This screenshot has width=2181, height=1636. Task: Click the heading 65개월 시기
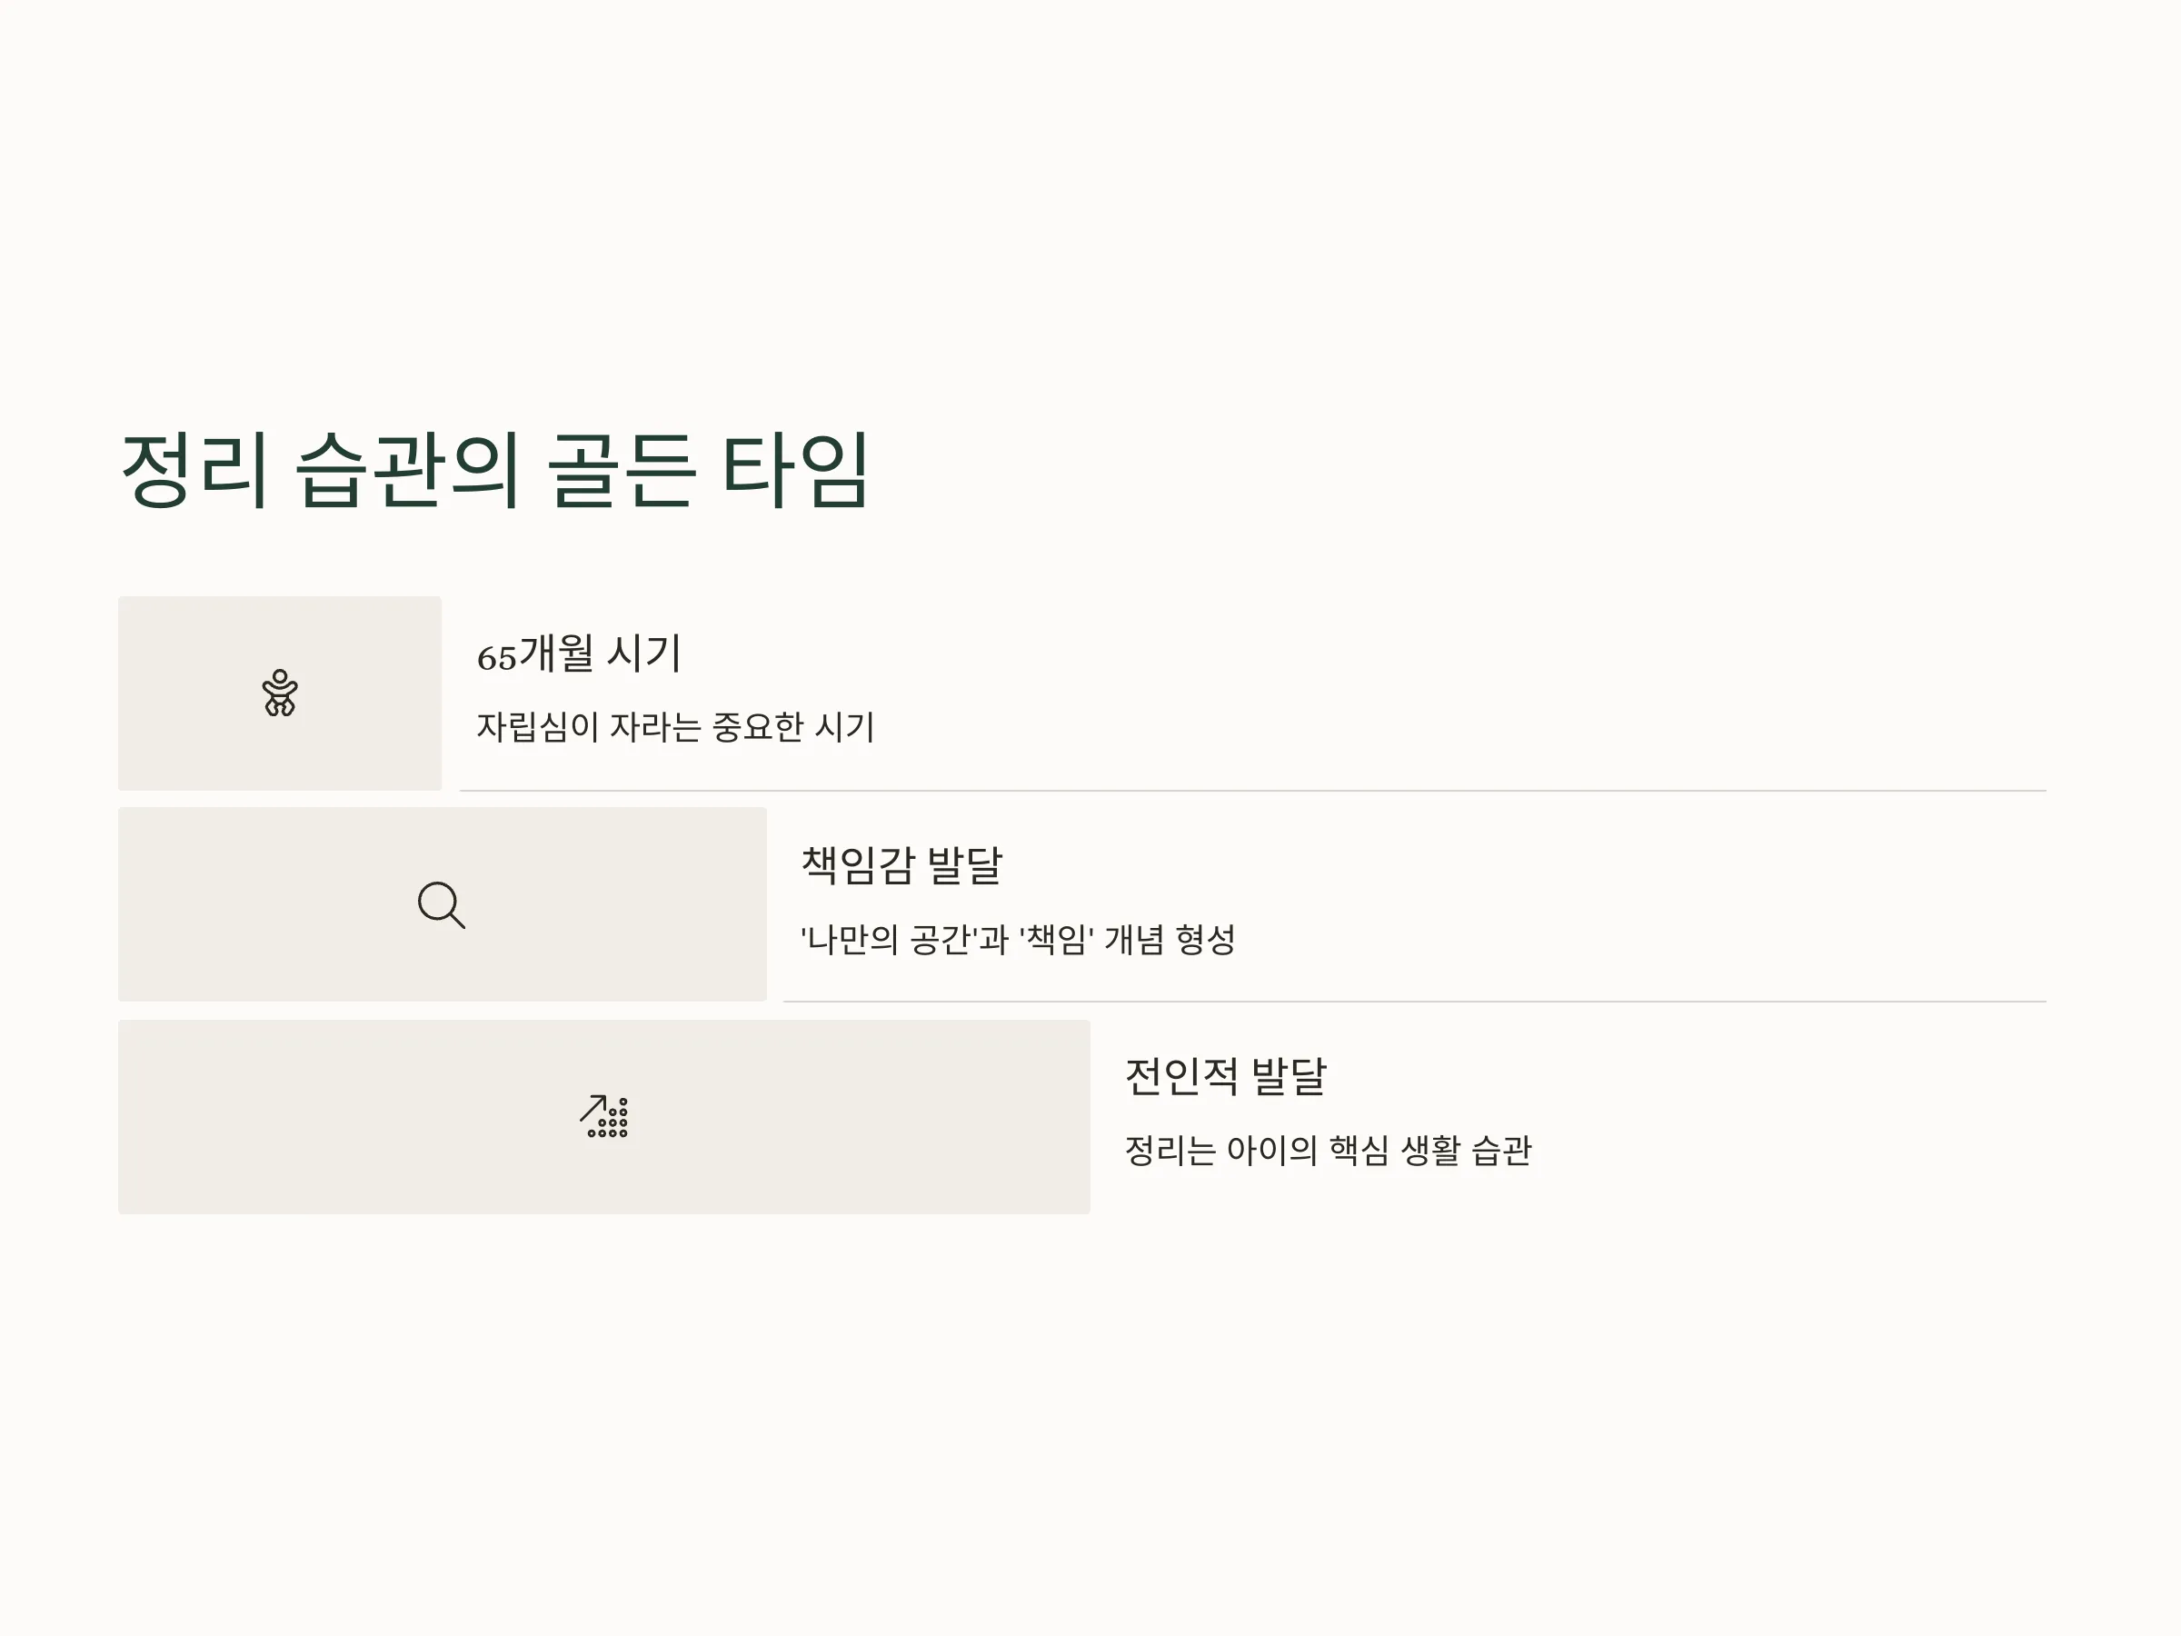(579, 653)
